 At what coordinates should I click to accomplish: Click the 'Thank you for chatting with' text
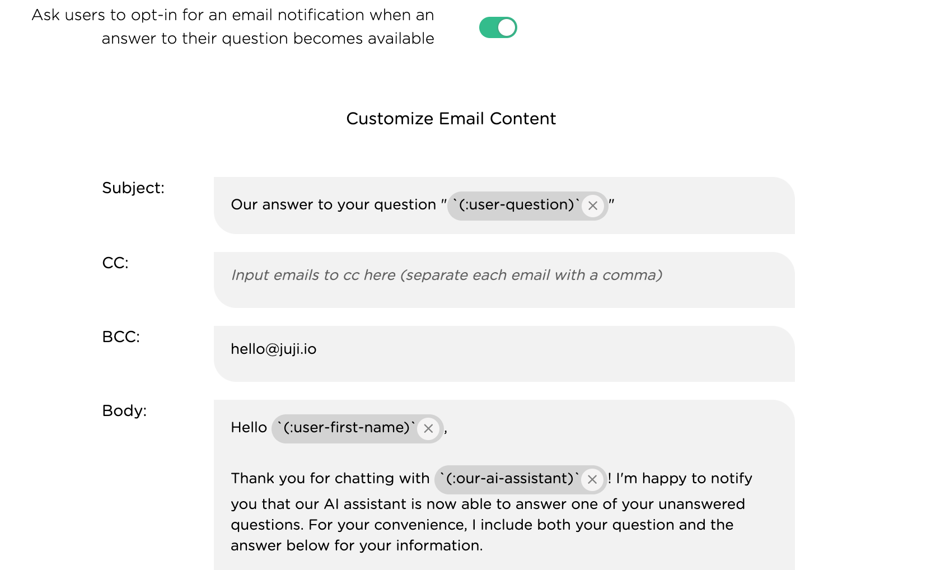[x=330, y=479]
